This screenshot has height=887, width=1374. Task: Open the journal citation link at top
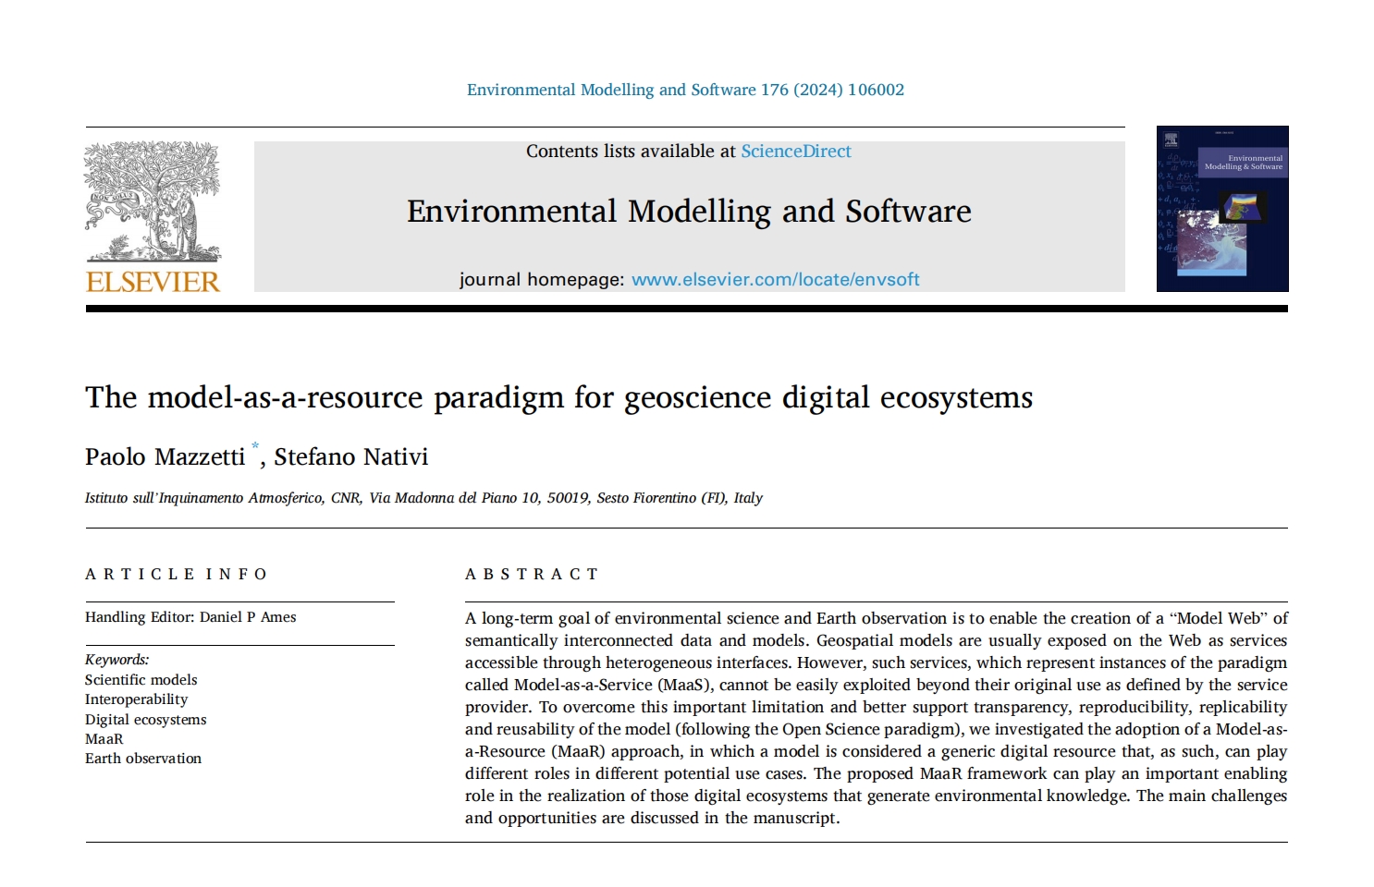click(685, 90)
